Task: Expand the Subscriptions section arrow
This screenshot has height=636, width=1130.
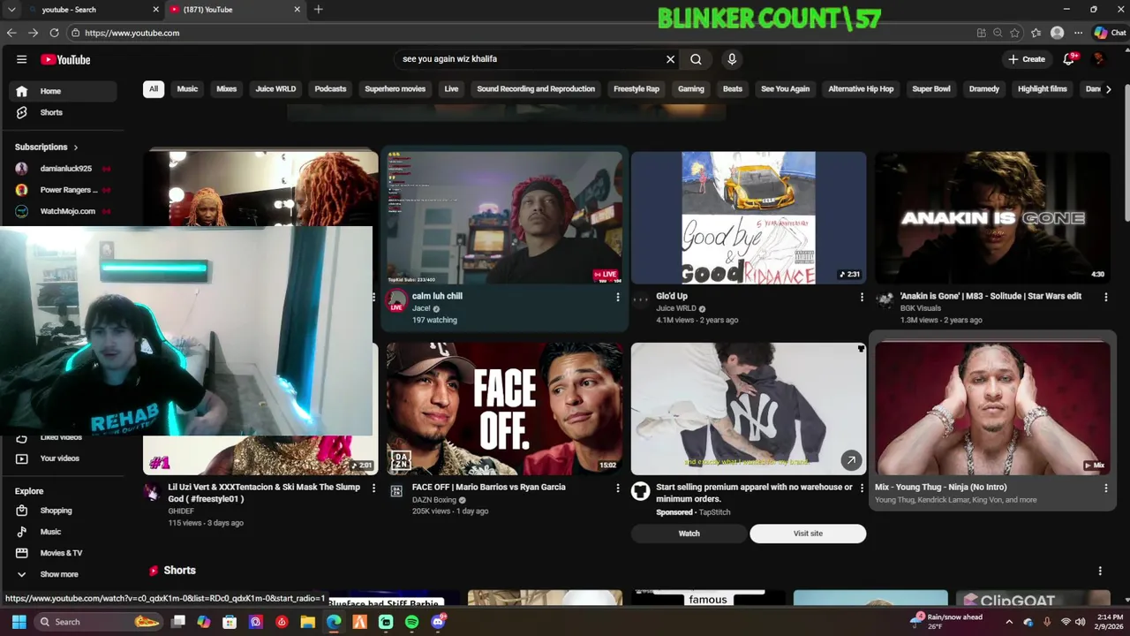Action: tap(75, 148)
